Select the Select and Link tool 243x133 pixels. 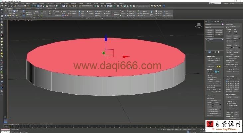(x=9, y=6)
